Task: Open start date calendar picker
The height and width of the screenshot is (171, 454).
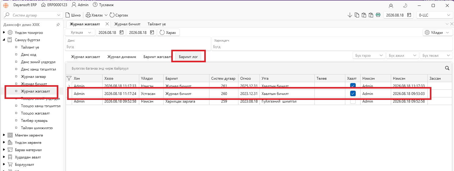Action: tap(122, 32)
